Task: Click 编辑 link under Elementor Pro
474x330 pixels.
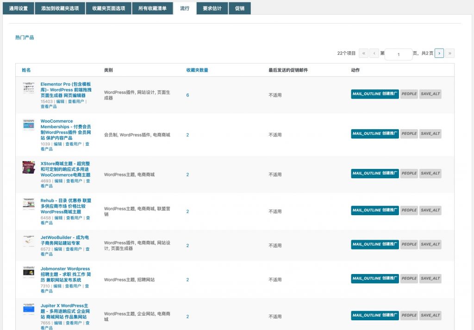Action: point(60,101)
